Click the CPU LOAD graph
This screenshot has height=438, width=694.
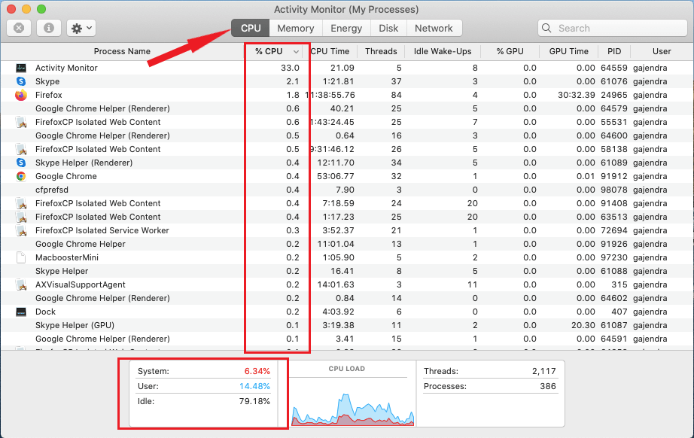[353, 409]
